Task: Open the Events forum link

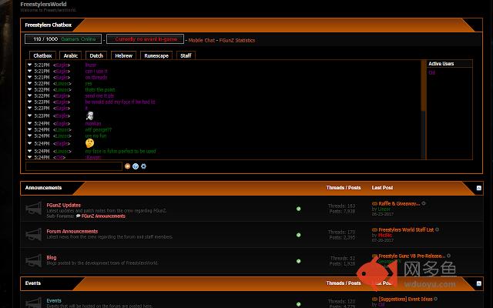Action: pyautogui.click(x=54, y=301)
